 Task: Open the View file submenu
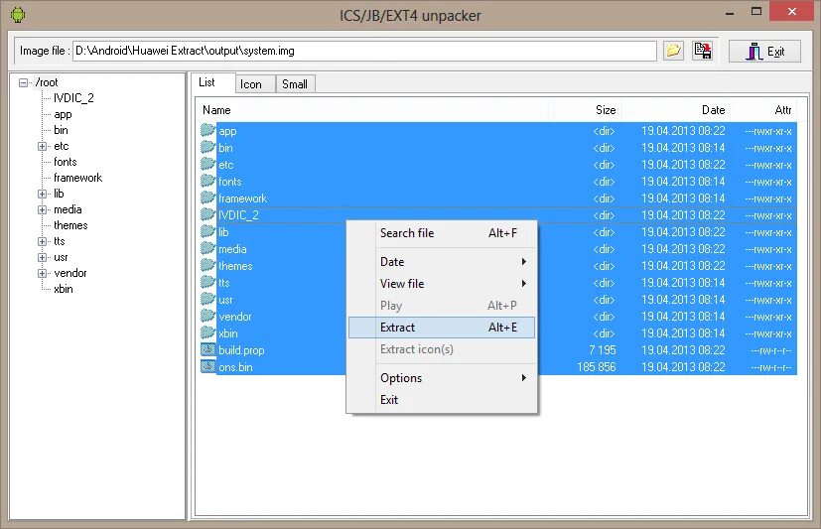[442, 284]
